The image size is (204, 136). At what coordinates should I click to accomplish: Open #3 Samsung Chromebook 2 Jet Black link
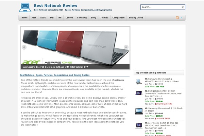[164, 109]
